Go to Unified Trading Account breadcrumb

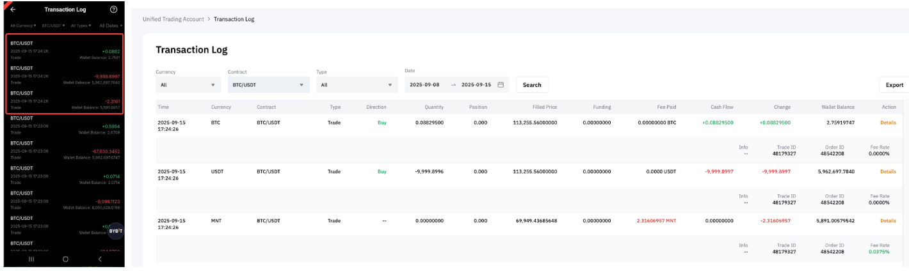point(173,19)
